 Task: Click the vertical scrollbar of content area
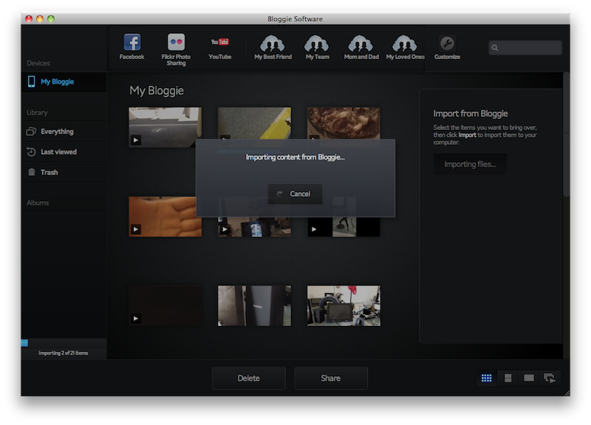click(566, 135)
